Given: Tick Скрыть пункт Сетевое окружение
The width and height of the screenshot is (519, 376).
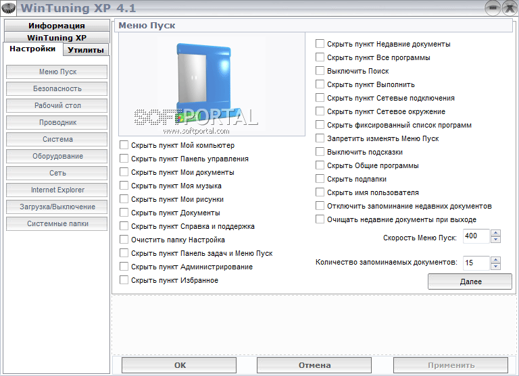Looking at the screenshot, I should [320, 111].
